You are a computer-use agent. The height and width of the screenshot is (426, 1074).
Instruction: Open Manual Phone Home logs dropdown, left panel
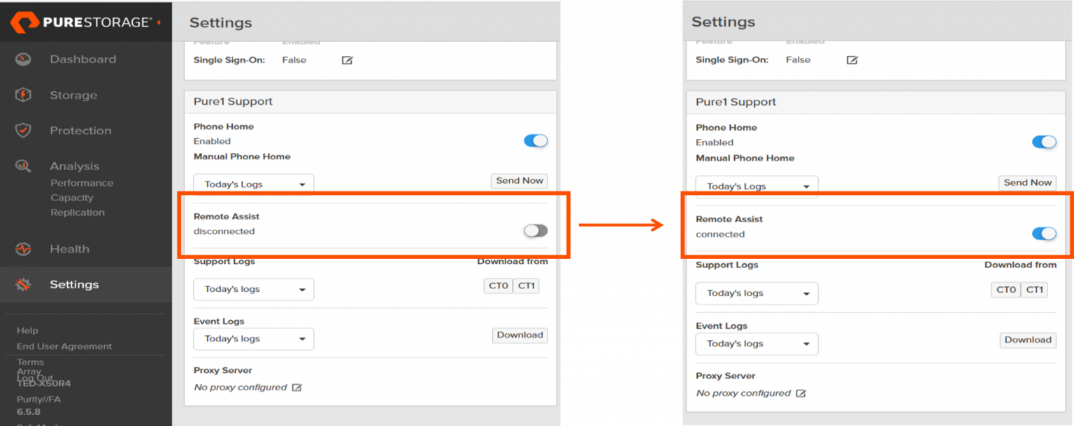click(x=253, y=184)
